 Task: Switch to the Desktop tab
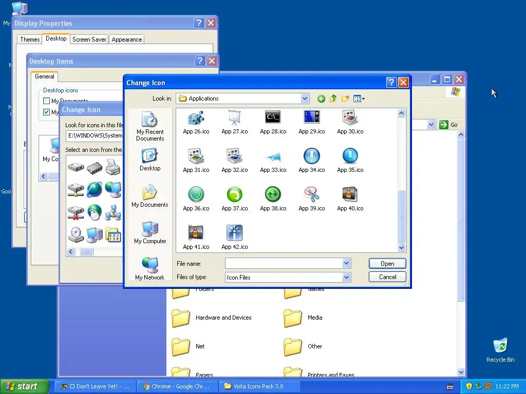pos(56,38)
